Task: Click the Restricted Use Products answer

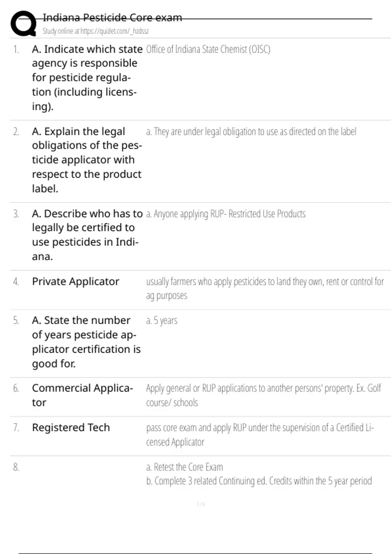Action: click(x=226, y=214)
